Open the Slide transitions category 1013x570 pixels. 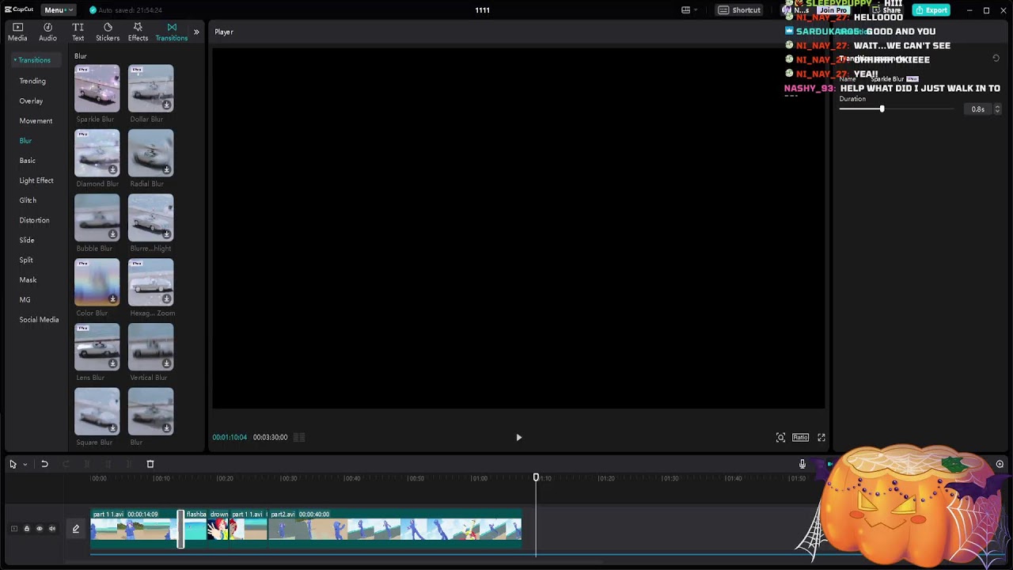27,240
